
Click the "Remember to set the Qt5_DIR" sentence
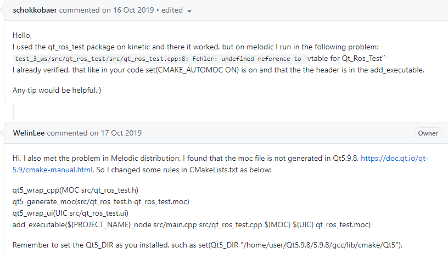point(210,245)
